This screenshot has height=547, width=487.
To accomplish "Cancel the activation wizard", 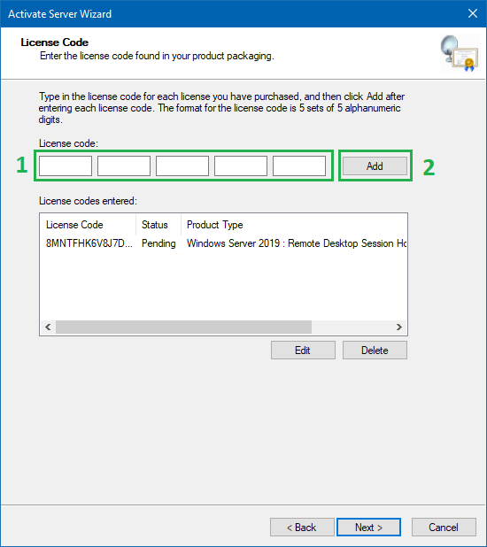I will point(444,528).
